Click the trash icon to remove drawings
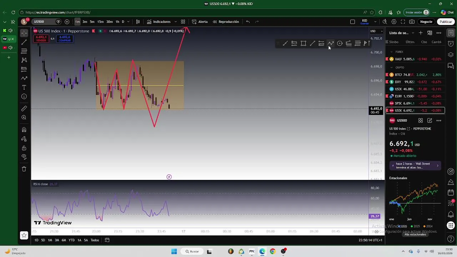This screenshot has height=257, width=457. coord(24,169)
